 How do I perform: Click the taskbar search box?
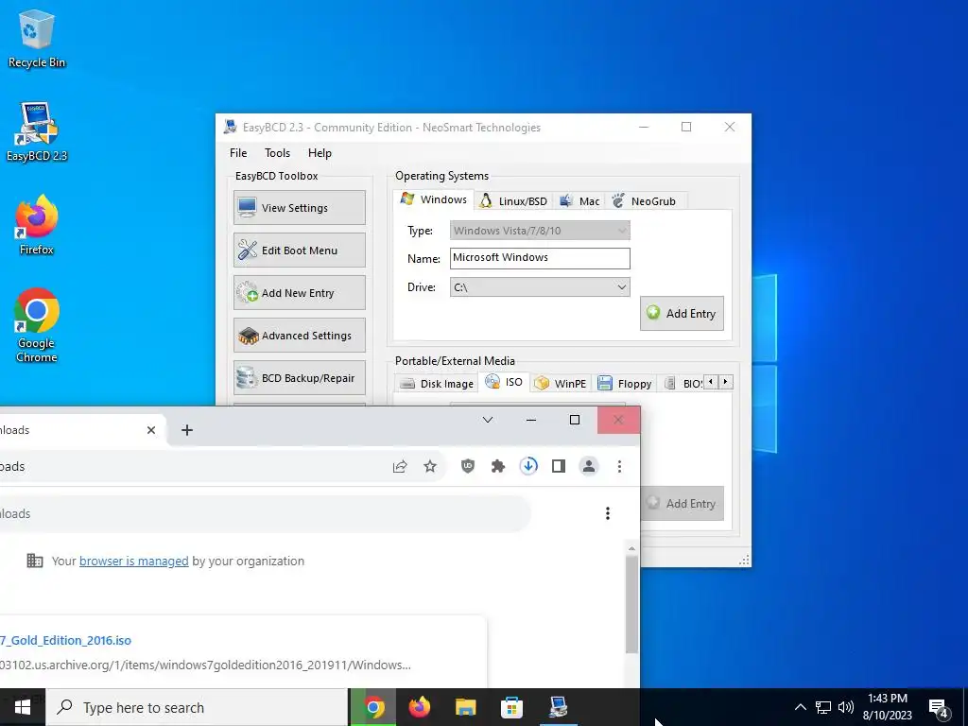(197, 707)
